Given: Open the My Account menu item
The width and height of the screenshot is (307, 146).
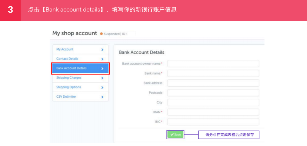Looking at the screenshot, I should click(x=65, y=49).
